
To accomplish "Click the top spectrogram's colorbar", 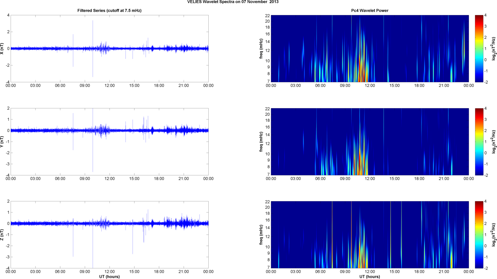I will point(479,49).
